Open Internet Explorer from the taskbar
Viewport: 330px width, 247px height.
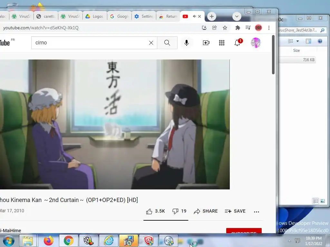109,241
